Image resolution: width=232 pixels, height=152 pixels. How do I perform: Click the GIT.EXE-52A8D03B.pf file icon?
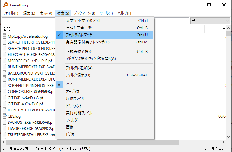(5, 98)
